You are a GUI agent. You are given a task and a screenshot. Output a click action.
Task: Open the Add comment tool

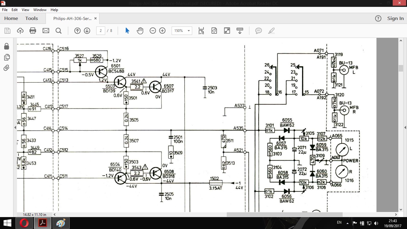[258, 31]
